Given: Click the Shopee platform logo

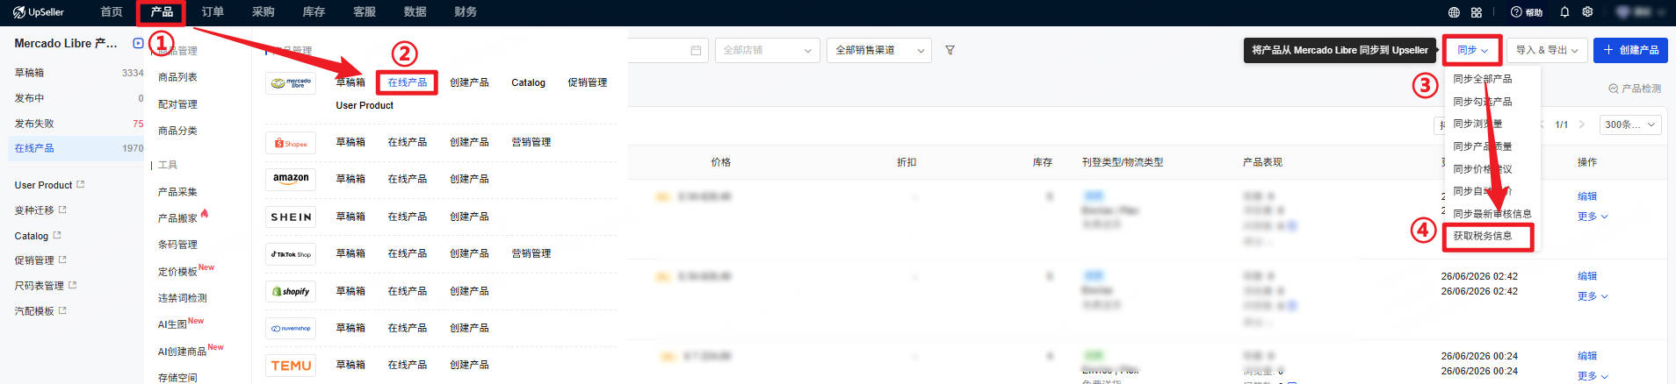Looking at the screenshot, I should 291,143.
